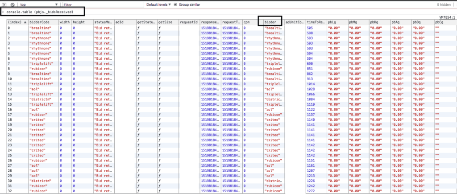The height and width of the screenshot is (194, 457).
Task: Select the timeToRespond value 598
Action: point(310,33)
